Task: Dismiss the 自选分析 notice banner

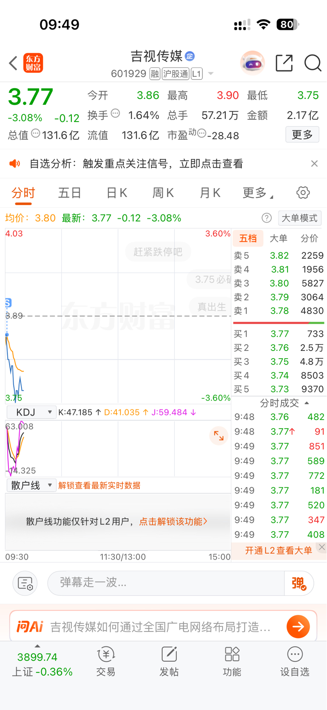Action: pyautogui.click(x=314, y=164)
